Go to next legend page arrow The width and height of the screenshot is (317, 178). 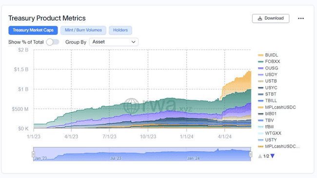pyautogui.click(x=273, y=156)
